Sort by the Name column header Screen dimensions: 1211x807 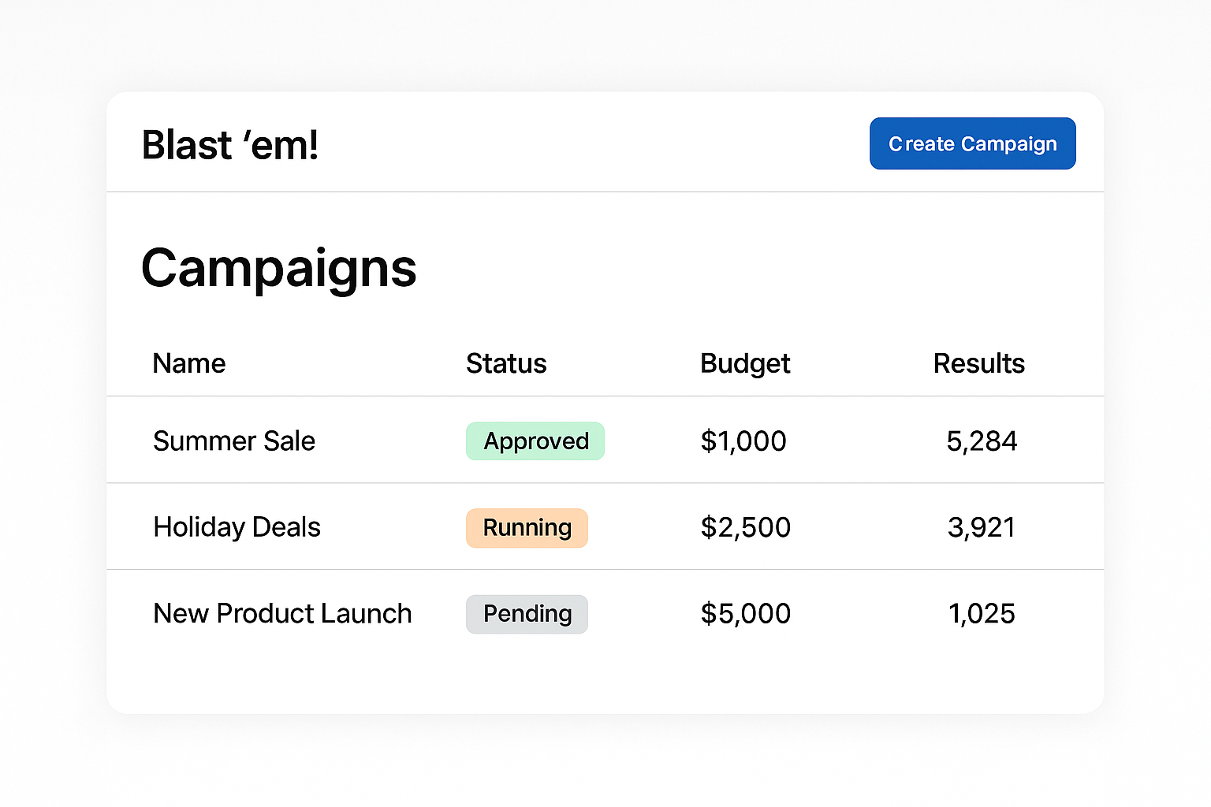coord(189,363)
